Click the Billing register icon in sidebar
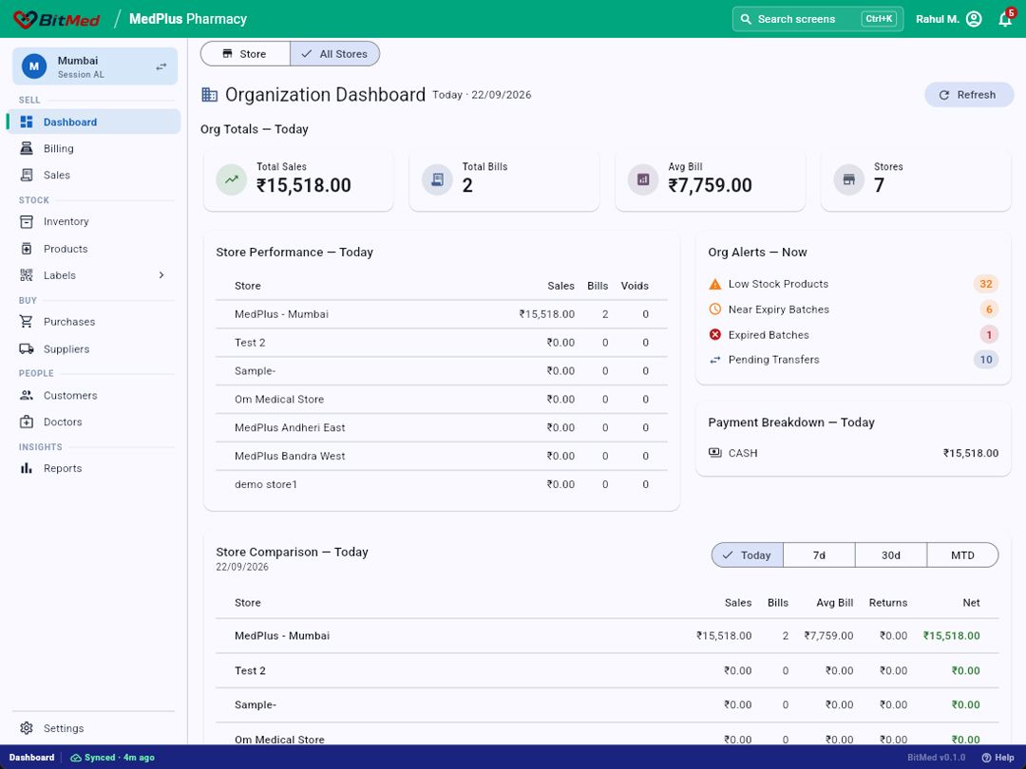The width and height of the screenshot is (1026, 769). coord(27,148)
